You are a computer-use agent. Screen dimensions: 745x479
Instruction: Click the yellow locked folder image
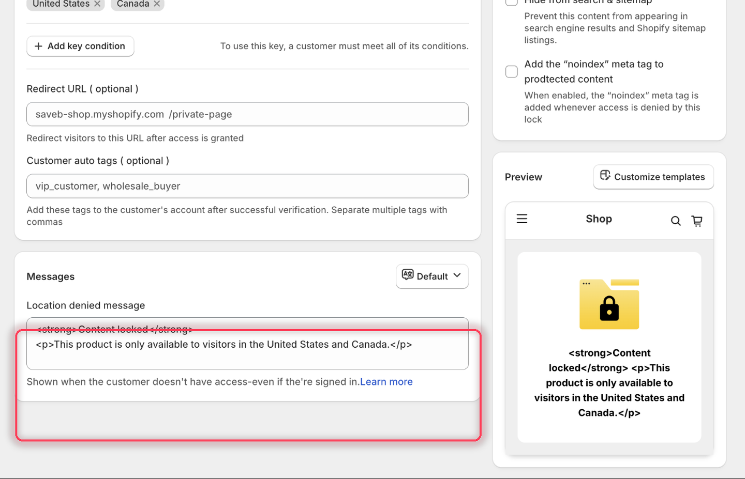pos(609,304)
